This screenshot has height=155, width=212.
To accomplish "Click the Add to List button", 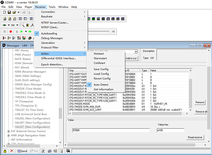I will (131, 58).
